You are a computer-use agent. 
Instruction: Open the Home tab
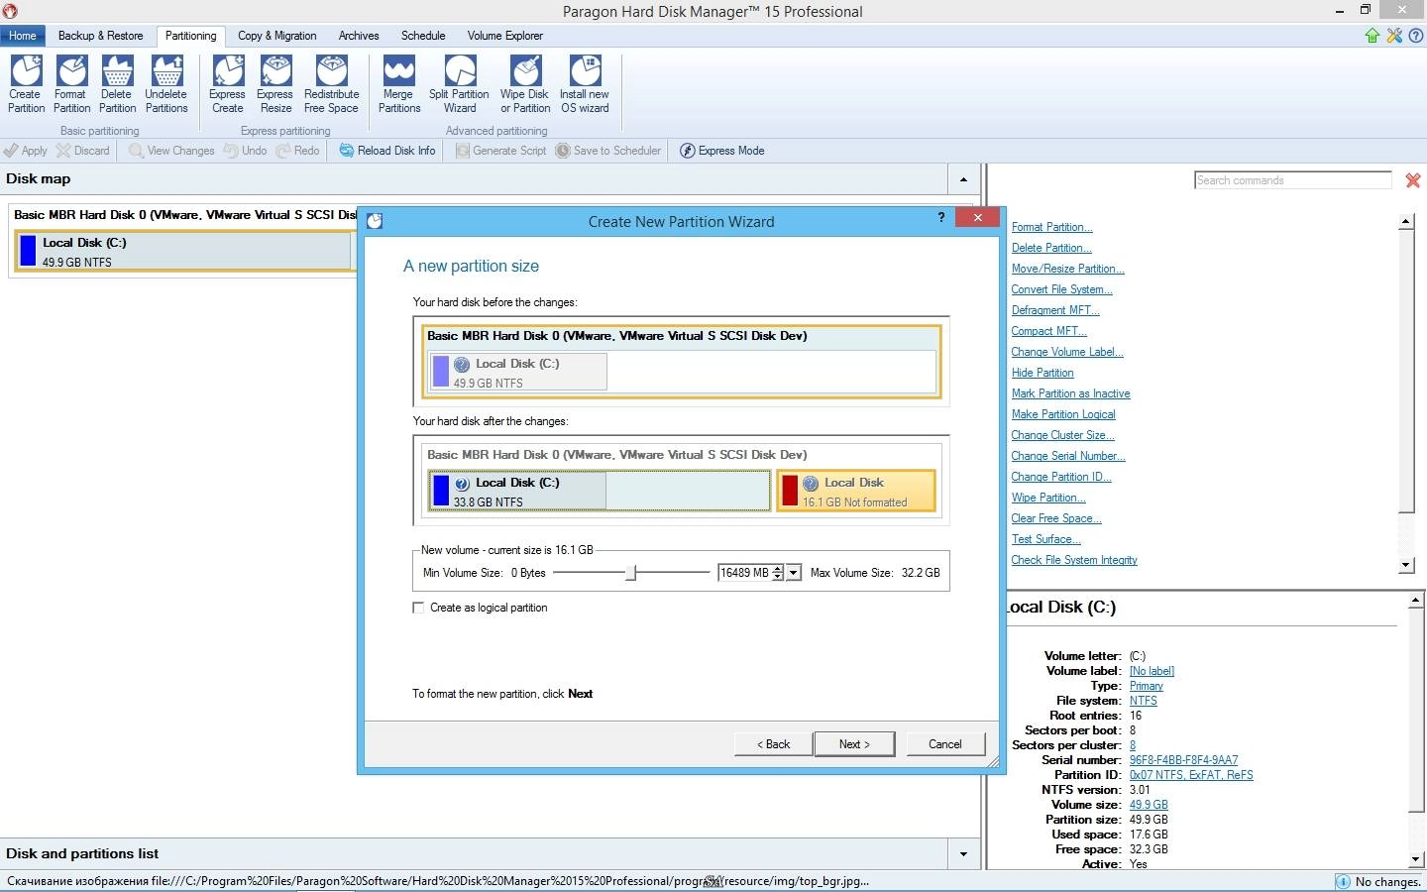[22, 36]
